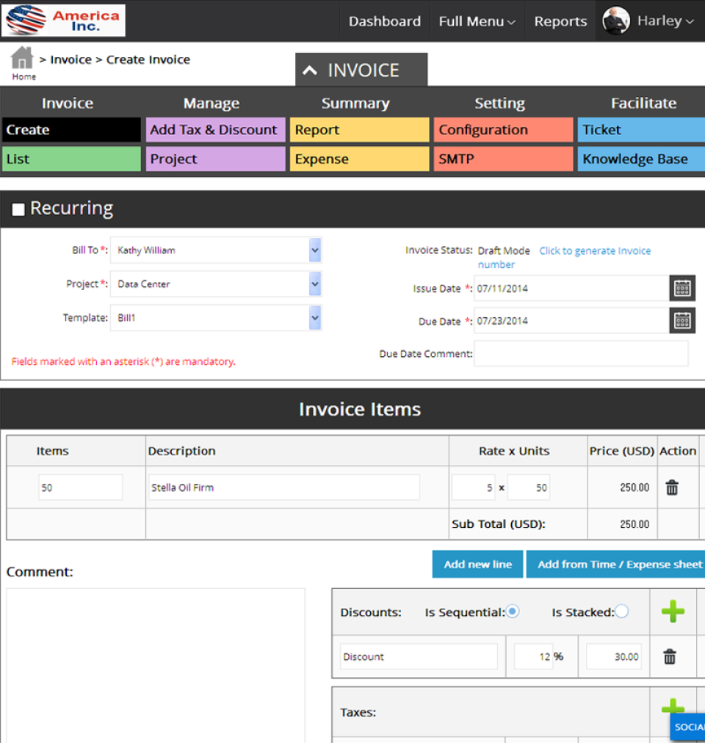Add a new discount with green plus
Image resolution: width=705 pixels, height=743 pixels.
pos(673,612)
